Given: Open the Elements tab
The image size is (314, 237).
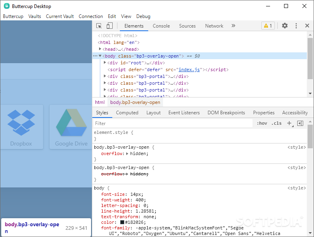Looking at the screenshot, I should 134,26.
